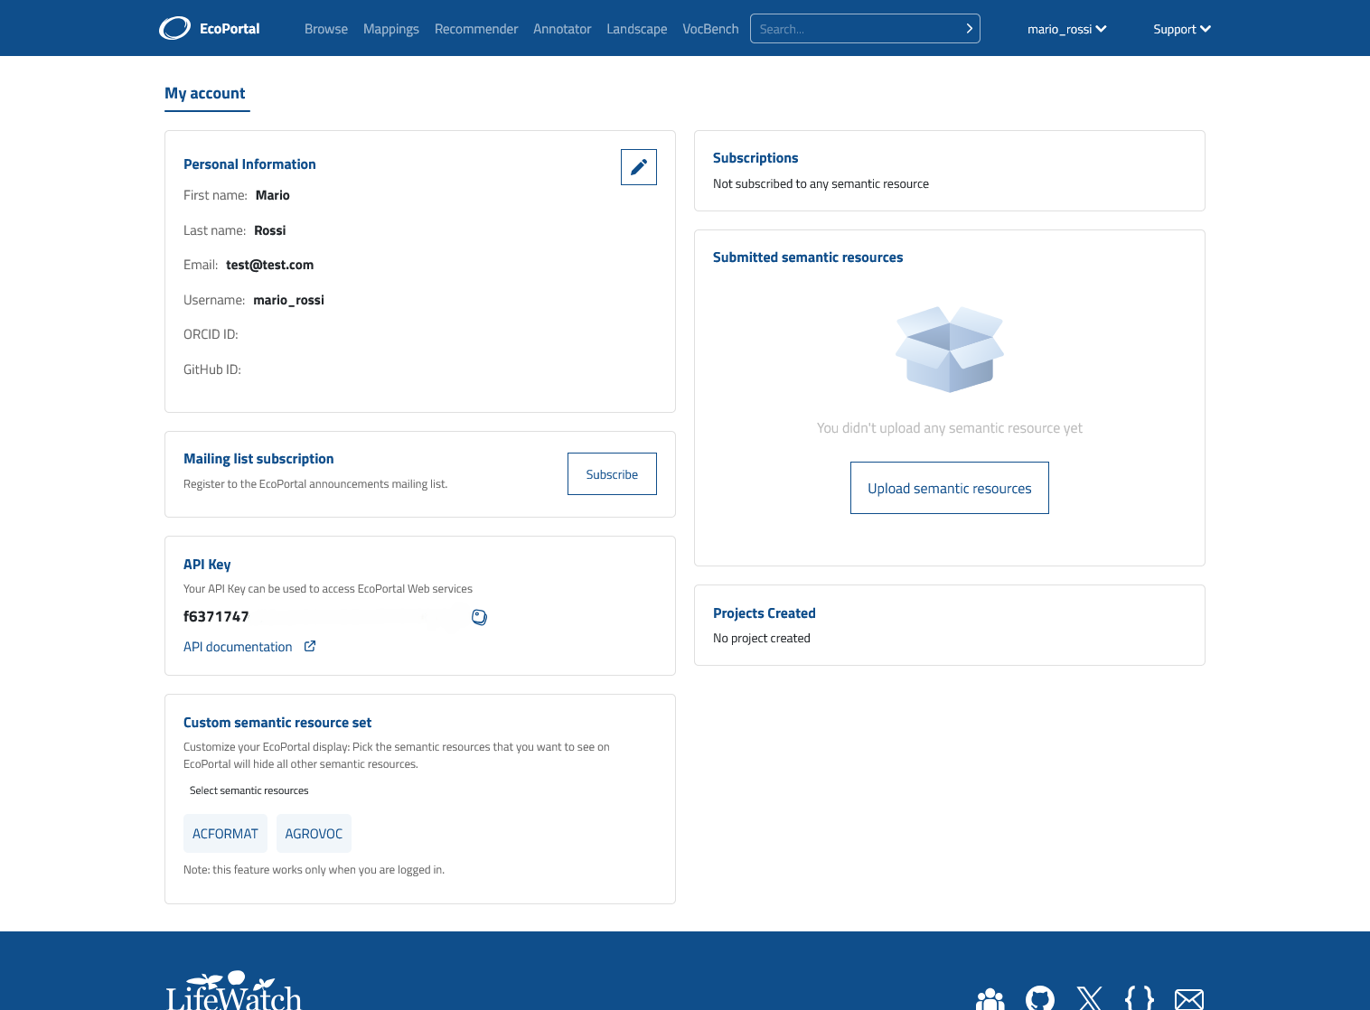Open the Select semantic resources picker
The image size is (1370, 1010).
249,790
